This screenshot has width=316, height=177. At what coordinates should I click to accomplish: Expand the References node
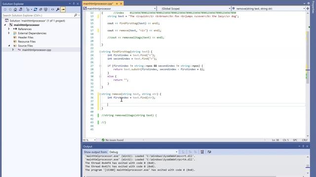[9, 29]
